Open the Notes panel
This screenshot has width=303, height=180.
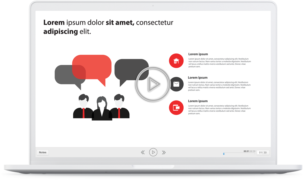(x=43, y=153)
